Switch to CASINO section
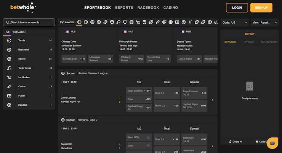Viewport: 282px width, 153px height. 171,8
